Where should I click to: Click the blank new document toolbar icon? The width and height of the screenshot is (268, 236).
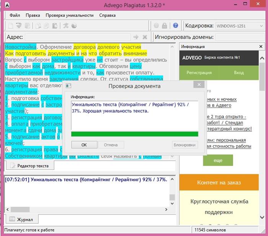click(11, 26)
